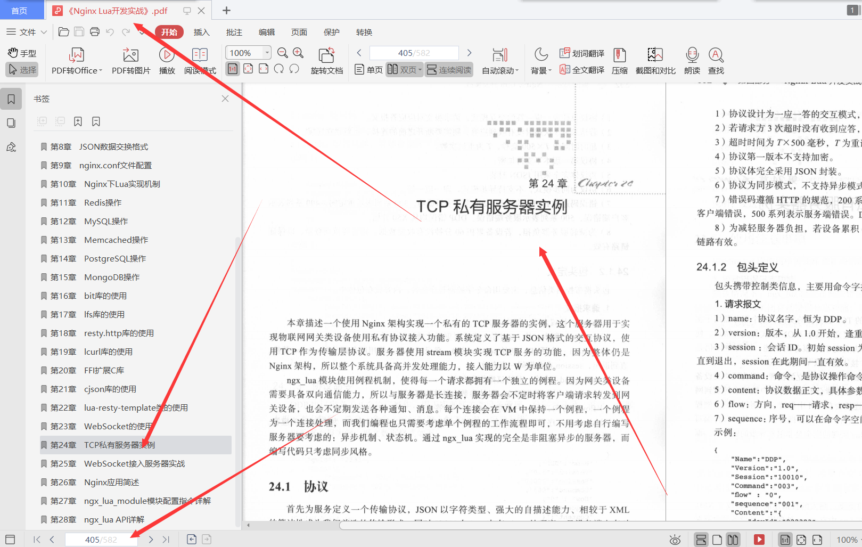
Task: Click the 旋转文档 rotate document tool
Action: pos(326,60)
